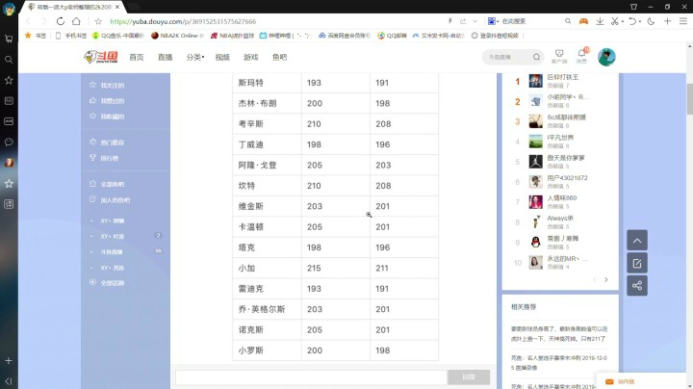This screenshot has width=693, height=389.
Task: Click the plus icon in browser left sidebar
Action: coord(9,361)
